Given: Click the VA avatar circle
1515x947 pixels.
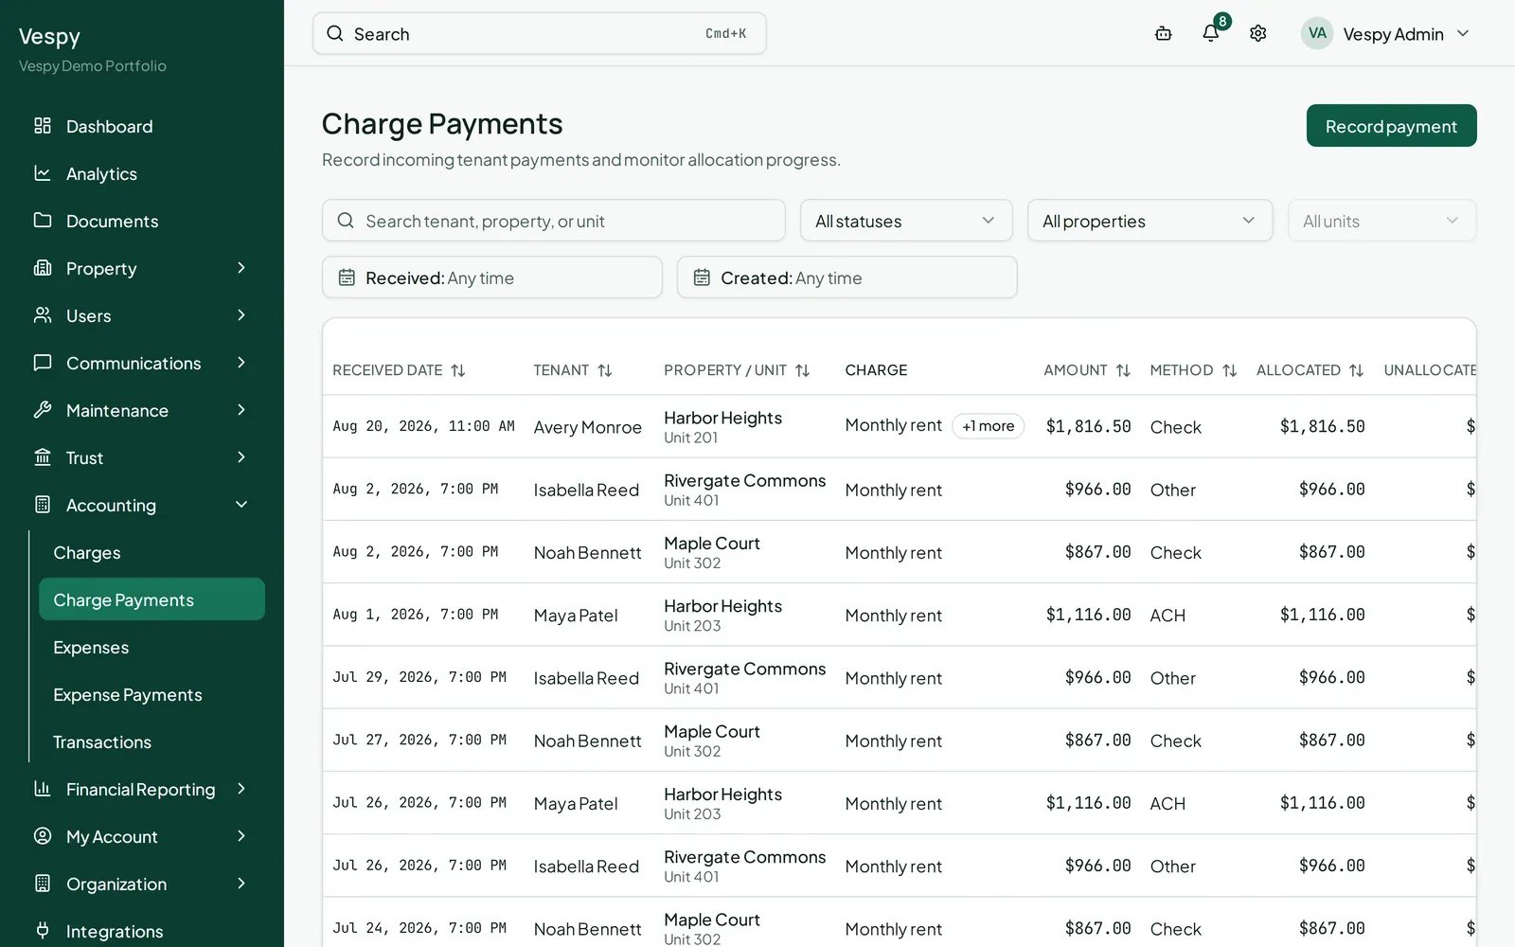Looking at the screenshot, I should click(x=1316, y=33).
